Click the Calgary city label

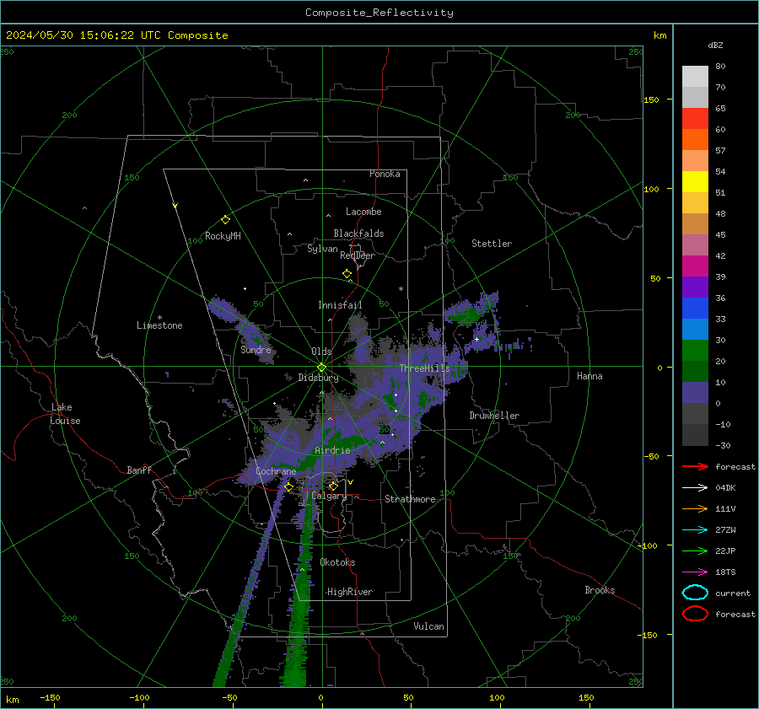click(329, 496)
